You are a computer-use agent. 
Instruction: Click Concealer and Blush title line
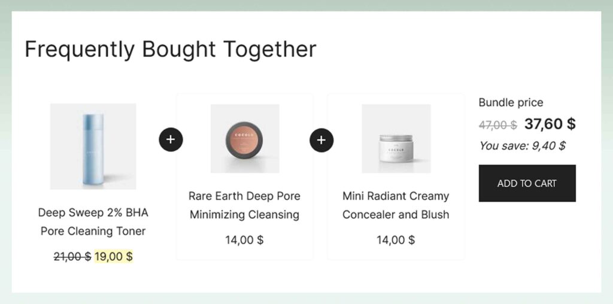pos(396,214)
